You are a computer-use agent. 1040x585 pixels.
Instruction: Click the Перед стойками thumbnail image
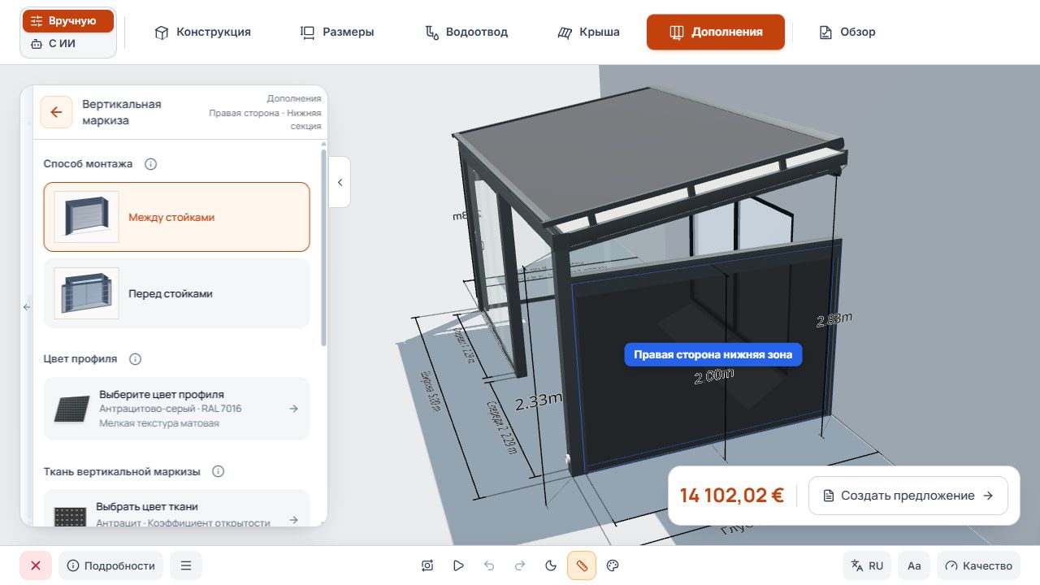[x=87, y=293]
